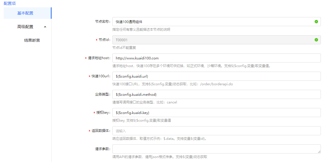
Task: Click the 授权key input field
Action: (216, 113)
